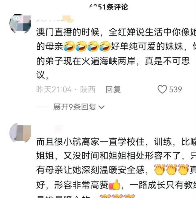Viewport: 196px width, 198px height.
Task: Click first commenter's blurred username
Action: pos(55,19)
